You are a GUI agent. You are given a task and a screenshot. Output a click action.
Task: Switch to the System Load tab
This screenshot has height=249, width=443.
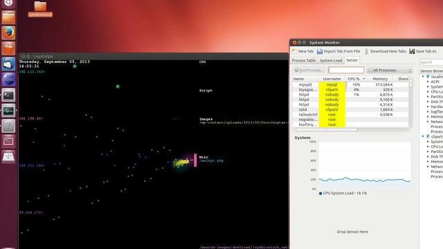click(331, 60)
